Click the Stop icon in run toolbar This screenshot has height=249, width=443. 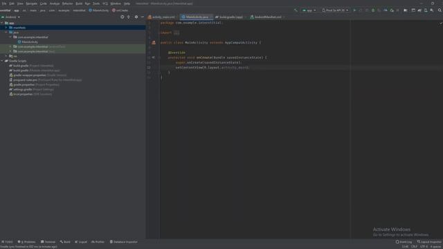pos(398,10)
